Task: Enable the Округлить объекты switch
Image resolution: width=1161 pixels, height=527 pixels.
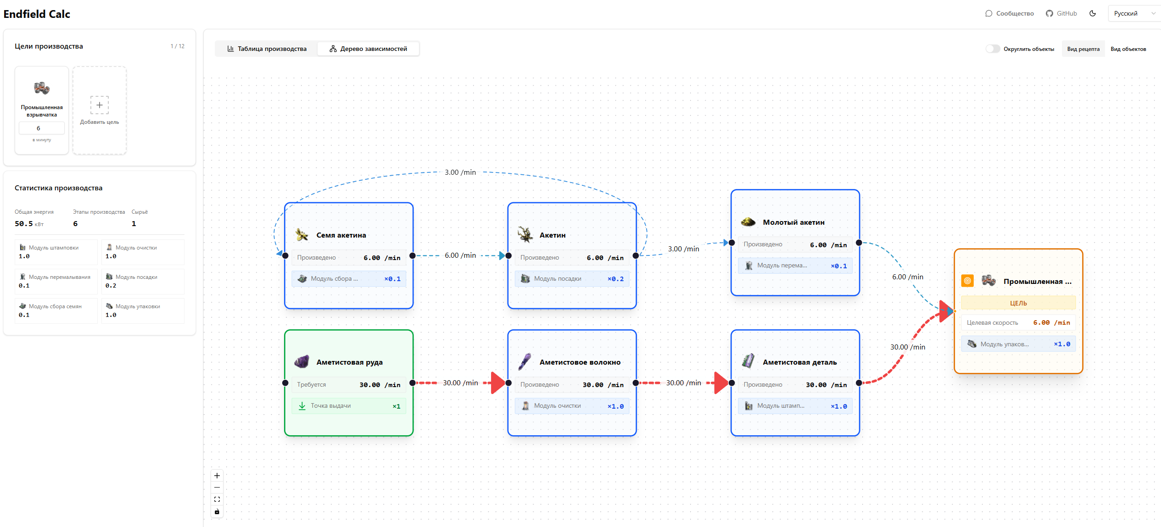Action: 993,49
